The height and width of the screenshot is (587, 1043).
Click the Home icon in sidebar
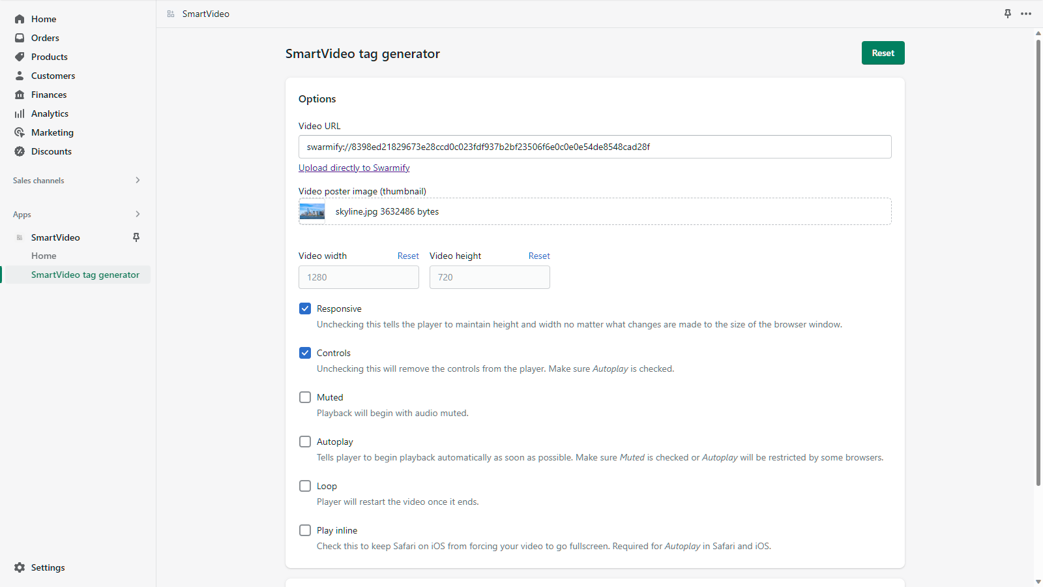[20, 19]
